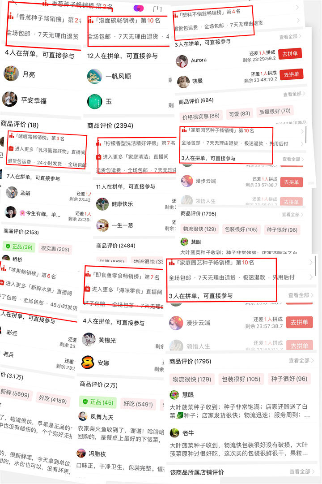
Task: Tap 老牛 reviewer avatar
Action: click(175, 433)
